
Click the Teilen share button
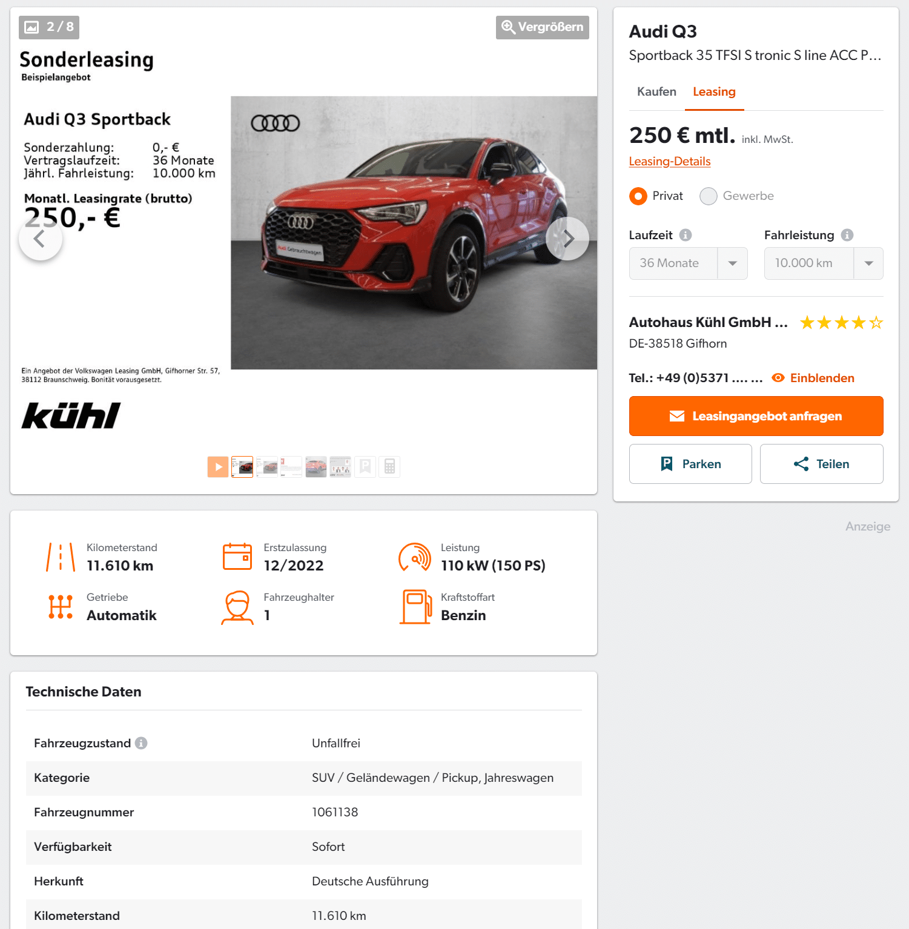(821, 464)
